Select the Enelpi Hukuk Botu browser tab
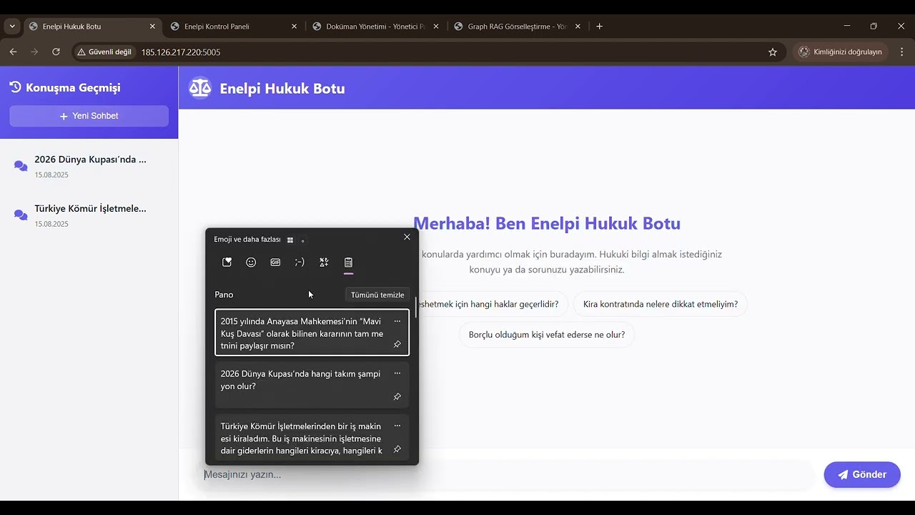The width and height of the screenshot is (915, 515). 92,26
